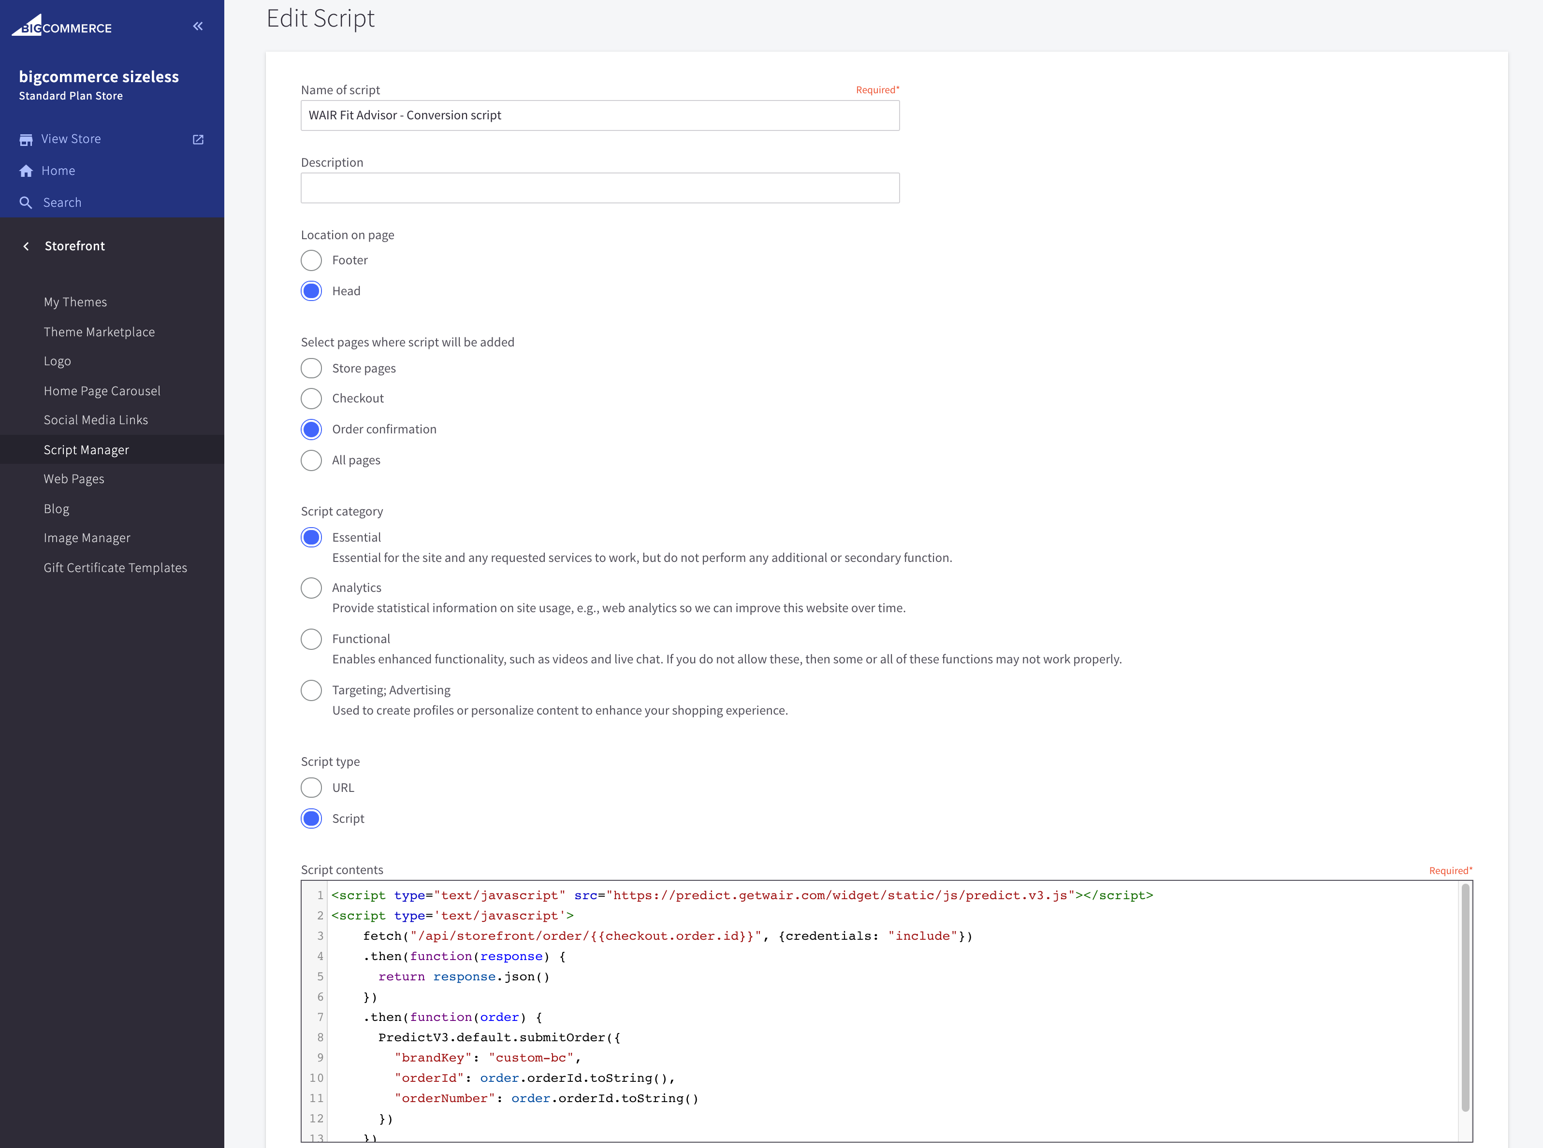Select All pages radio button
Viewport: 1543px width, 1148px height.
tap(311, 460)
